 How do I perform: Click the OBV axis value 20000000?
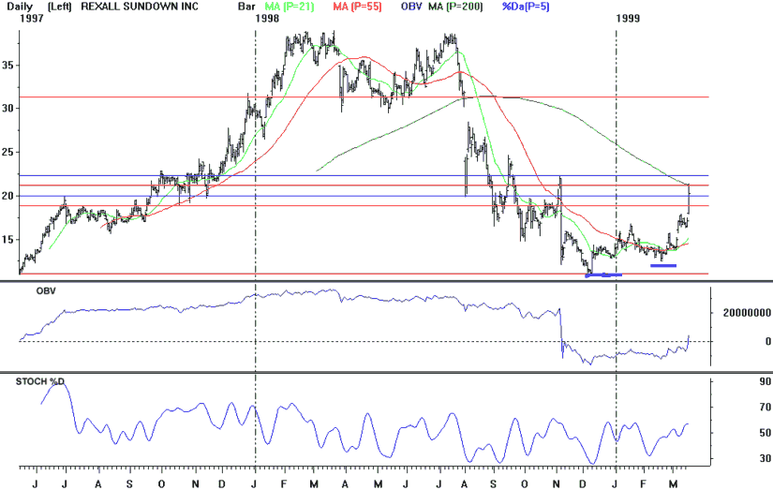747,313
